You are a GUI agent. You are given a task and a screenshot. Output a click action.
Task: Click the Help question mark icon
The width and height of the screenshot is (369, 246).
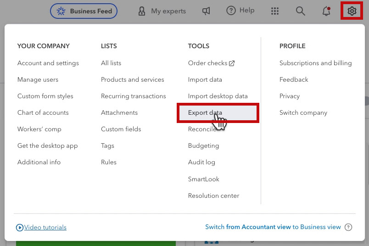click(231, 11)
